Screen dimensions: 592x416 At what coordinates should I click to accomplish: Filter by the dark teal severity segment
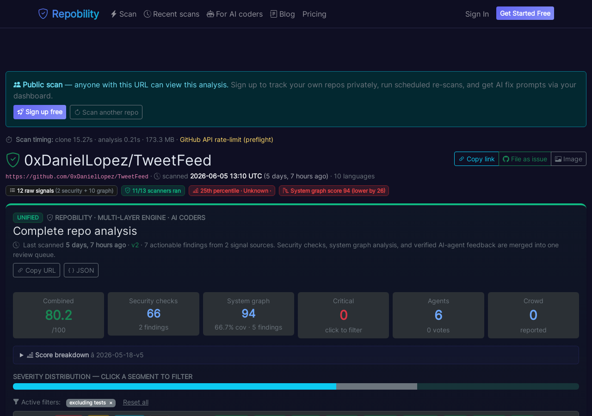(x=498, y=386)
